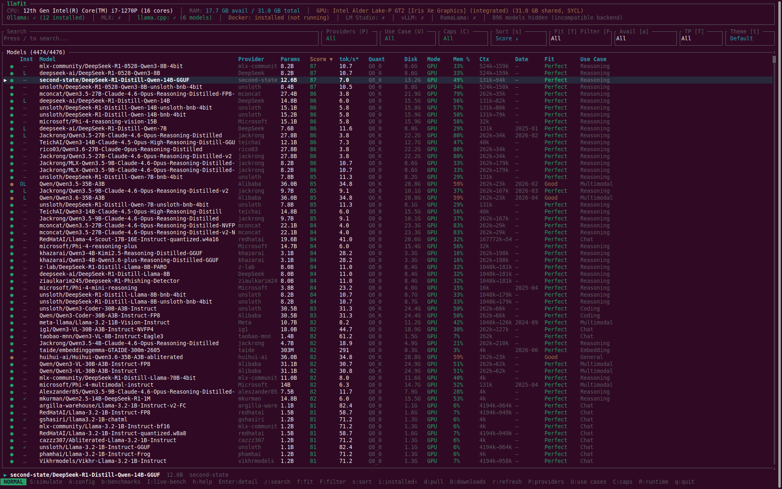Click the Params column header
This screenshot has width=782, height=489.
[290, 59]
